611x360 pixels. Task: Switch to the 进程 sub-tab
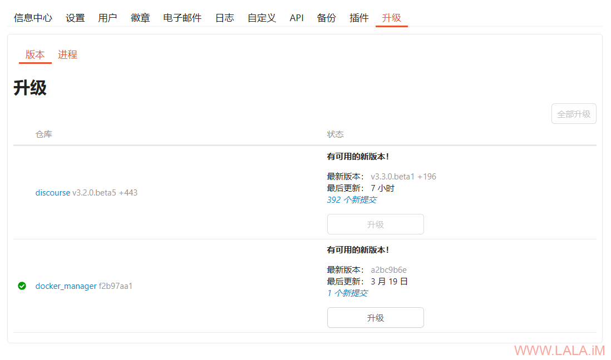(x=67, y=54)
